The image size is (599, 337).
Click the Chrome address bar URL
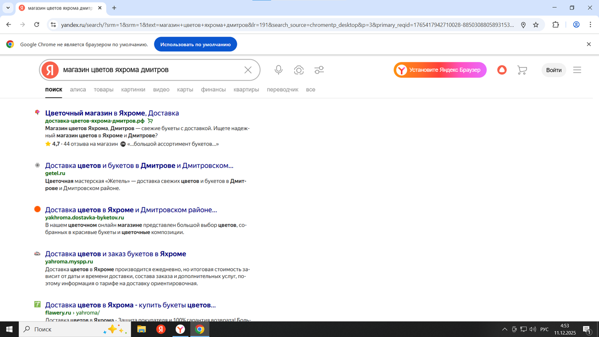click(x=286, y=25)
